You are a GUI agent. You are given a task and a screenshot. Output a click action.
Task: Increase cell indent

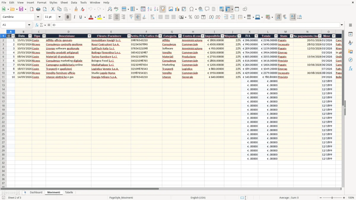coord(226,17)
